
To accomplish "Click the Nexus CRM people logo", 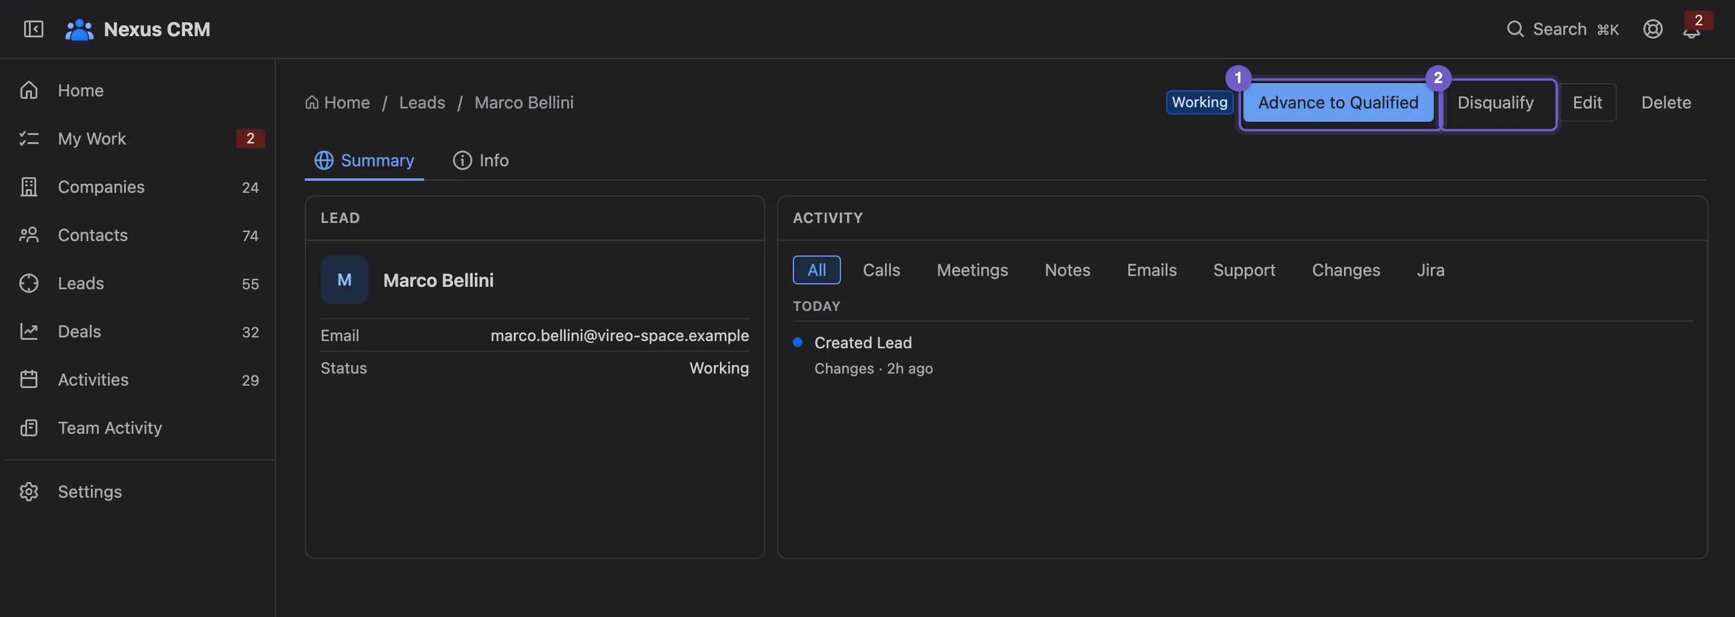I will click(x=80, y=29).
